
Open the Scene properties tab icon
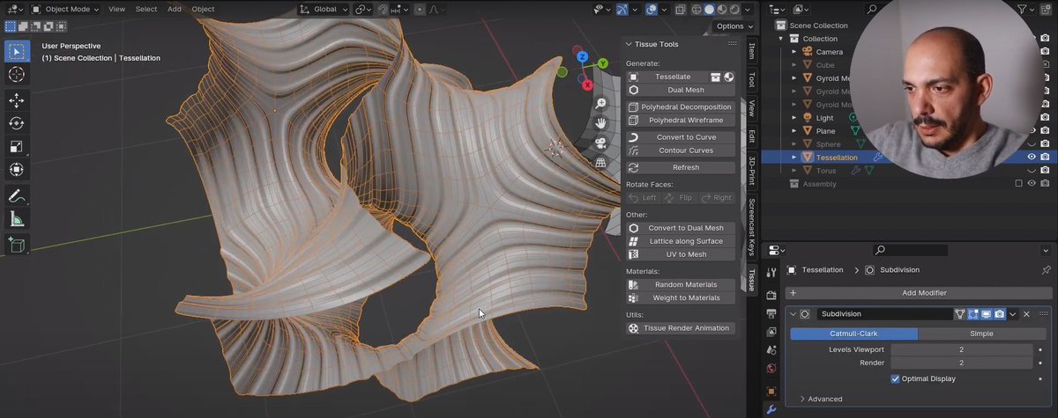click(771, 350)
